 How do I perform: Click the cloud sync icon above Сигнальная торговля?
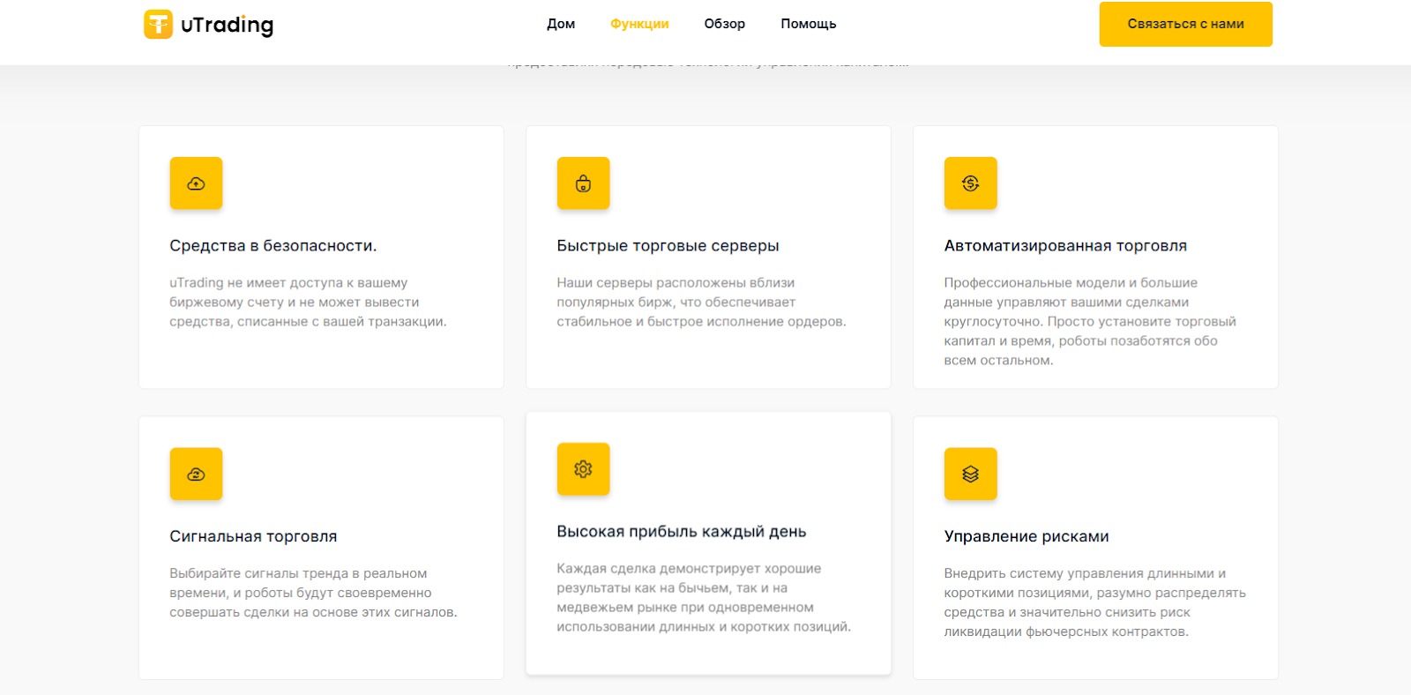[x=196, y=475]
